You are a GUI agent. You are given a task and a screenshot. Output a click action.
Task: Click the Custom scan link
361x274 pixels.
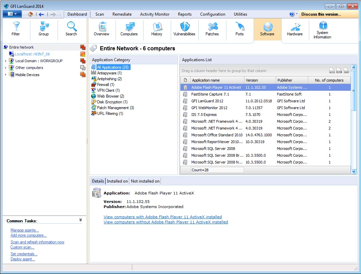(x=22, y=247)
